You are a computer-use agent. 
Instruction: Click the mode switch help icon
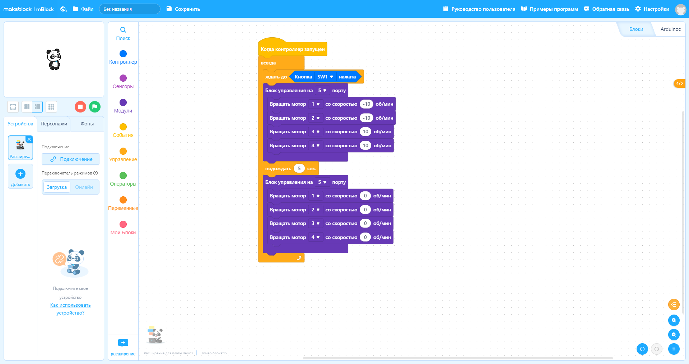click(96, 173)
